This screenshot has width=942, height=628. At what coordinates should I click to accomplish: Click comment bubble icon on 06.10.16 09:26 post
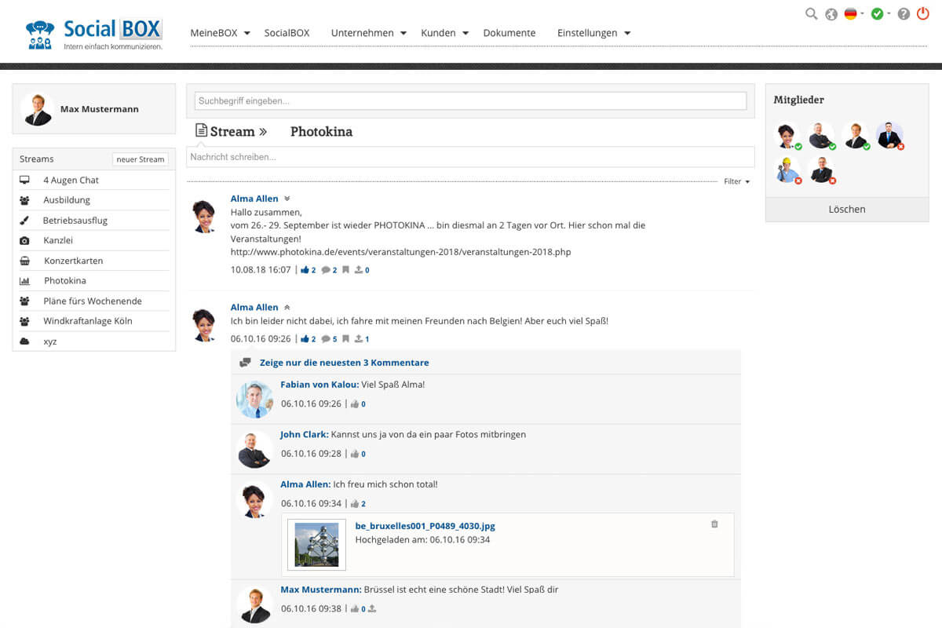[x=327, y=339]
